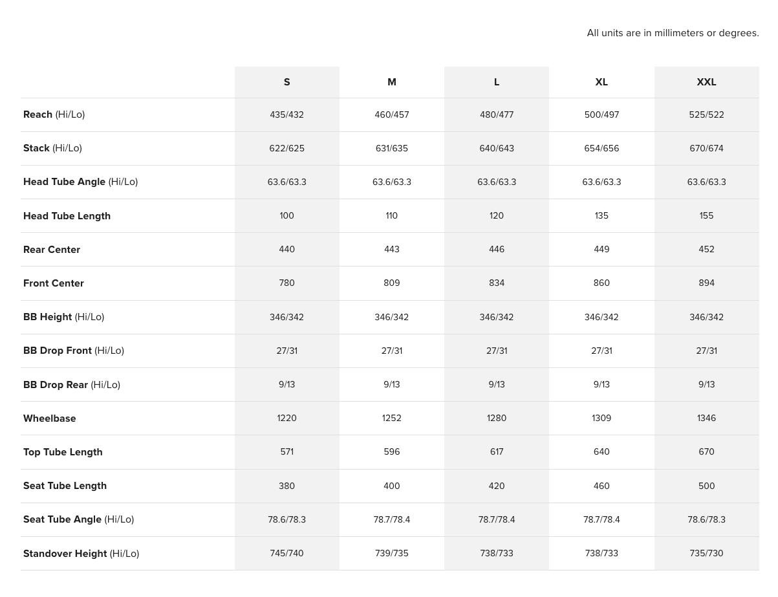Click the Head Tube Angle row label
Image resolution: width=778 pixels, height=597 pixels.
80,182
